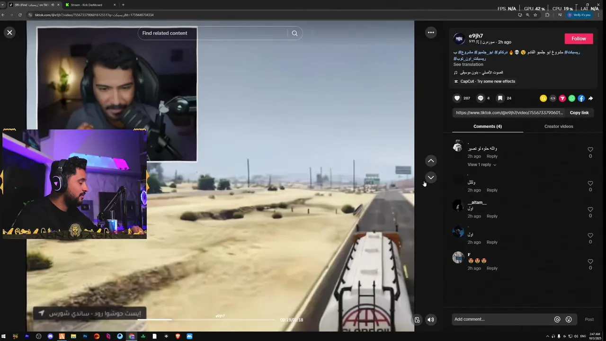Copy the video link
Image resolution: width=606 pixels, height=341 pixels.
tap(579, 113)
